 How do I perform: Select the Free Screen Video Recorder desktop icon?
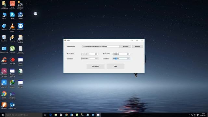[x=4, y=84]
